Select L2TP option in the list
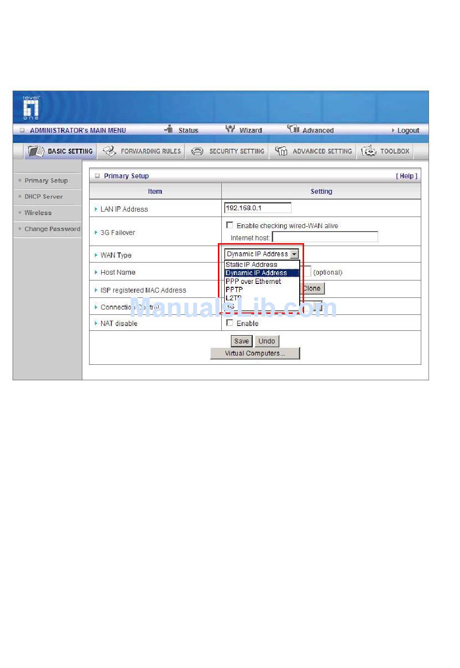The height and width of the screenshot is (668, 460). tap(262, 297)
